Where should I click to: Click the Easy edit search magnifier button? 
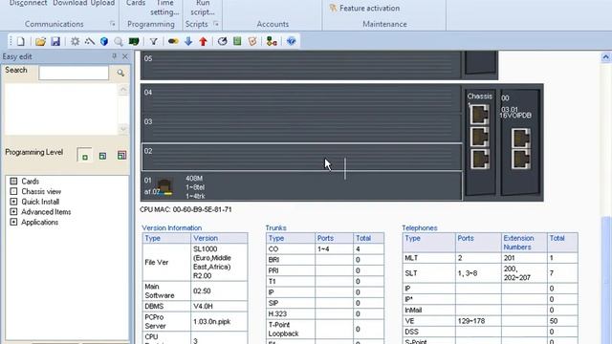click(x=120, y=73)
